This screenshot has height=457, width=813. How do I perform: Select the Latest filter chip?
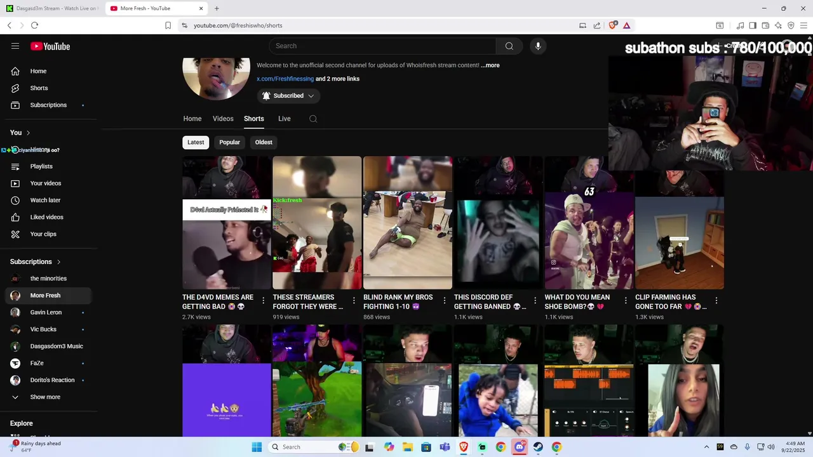click(x=196, y=142)
